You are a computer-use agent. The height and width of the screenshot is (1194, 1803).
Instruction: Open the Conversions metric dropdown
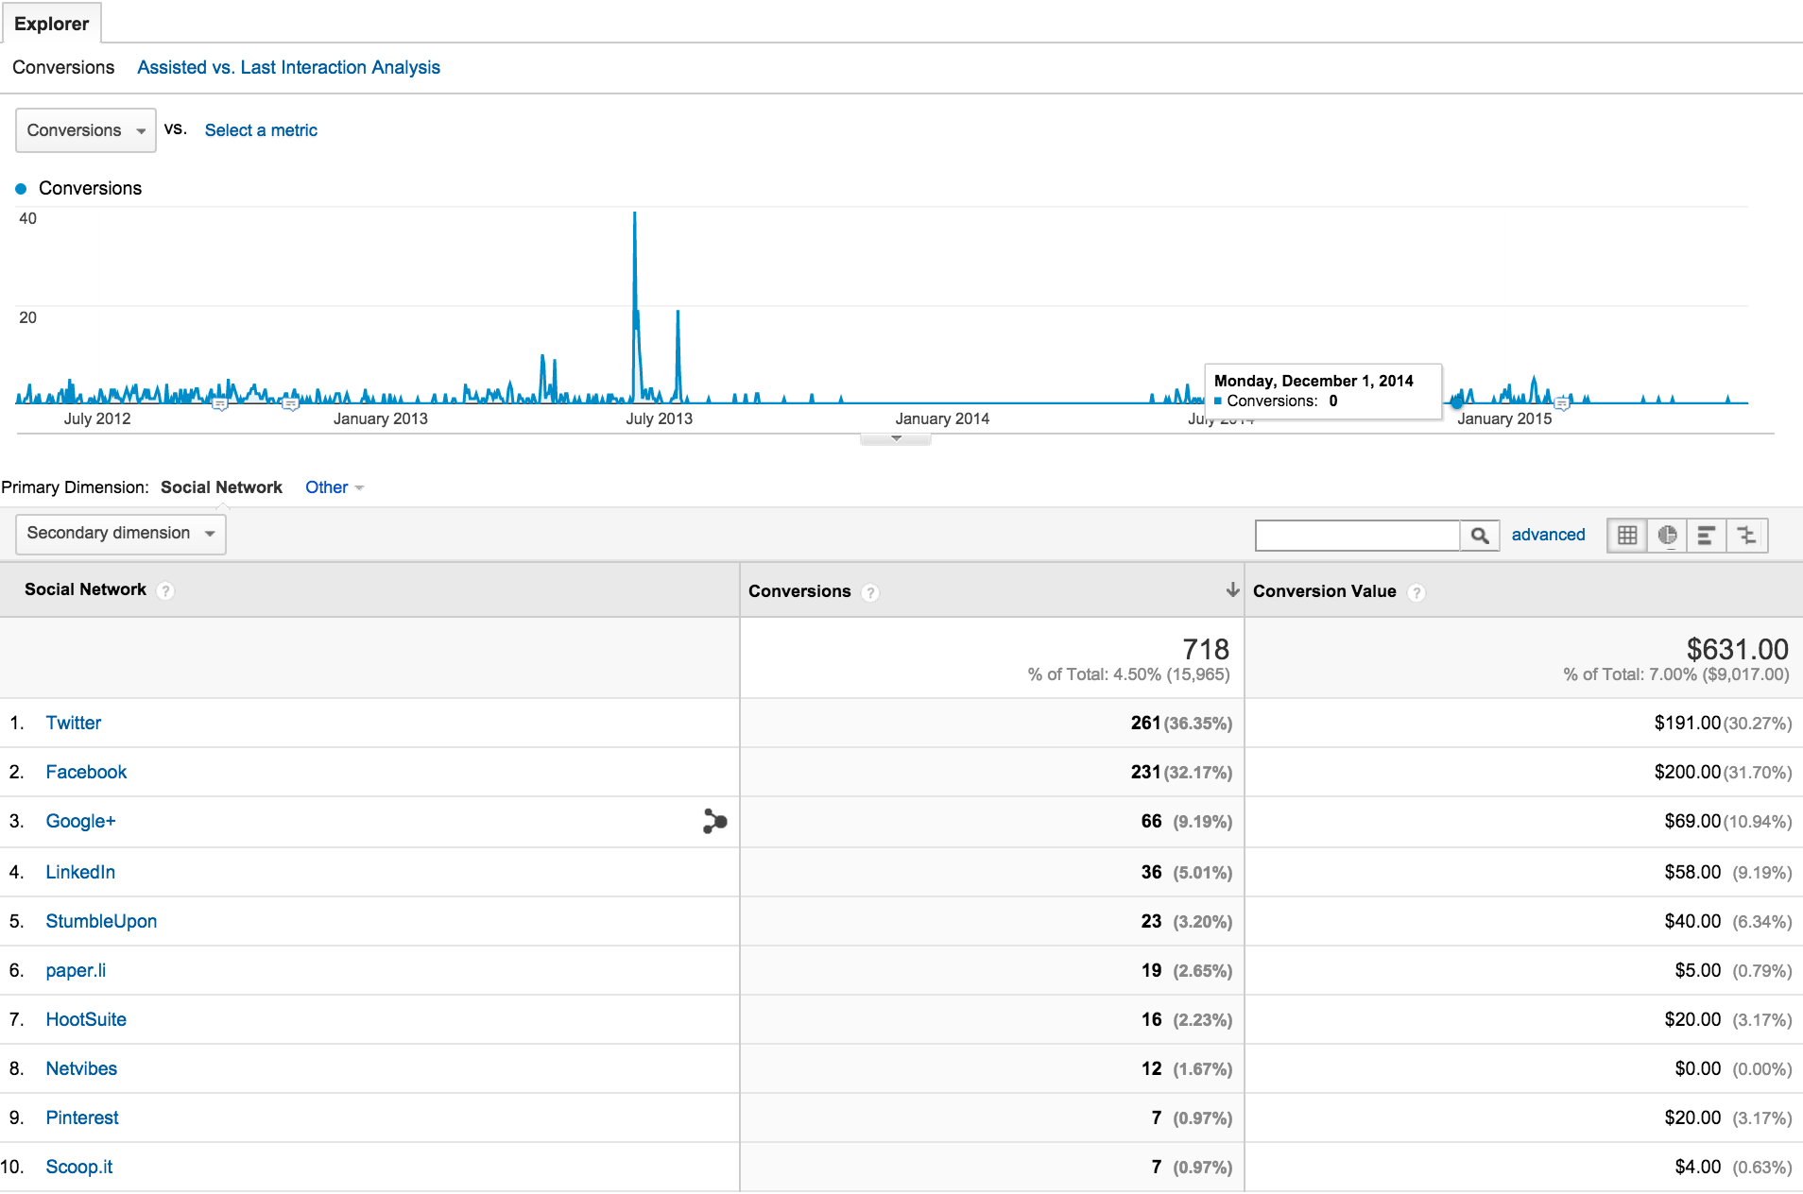pyautogui.click(x=86, y=130)
